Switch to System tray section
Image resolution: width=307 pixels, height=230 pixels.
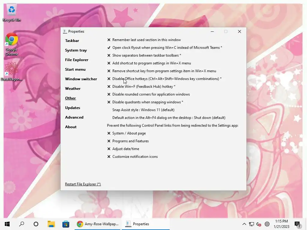coord(76,50)
